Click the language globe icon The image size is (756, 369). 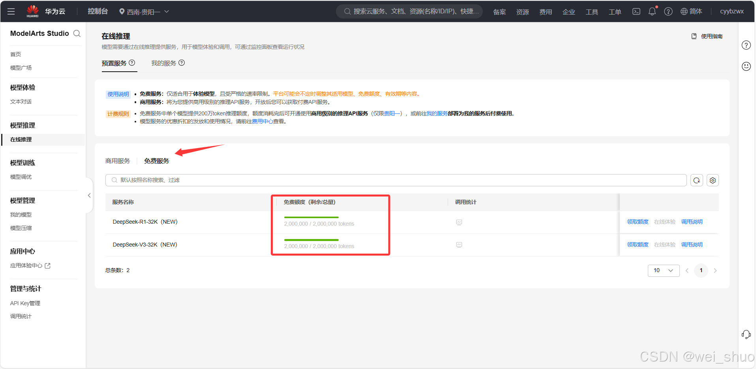684,11
